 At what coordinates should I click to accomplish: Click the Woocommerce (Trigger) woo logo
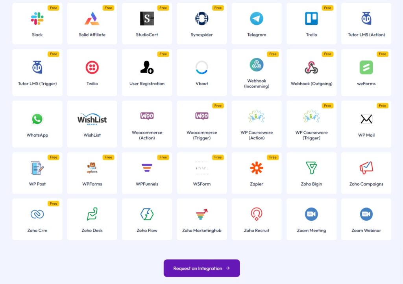[x=202, y=116]
